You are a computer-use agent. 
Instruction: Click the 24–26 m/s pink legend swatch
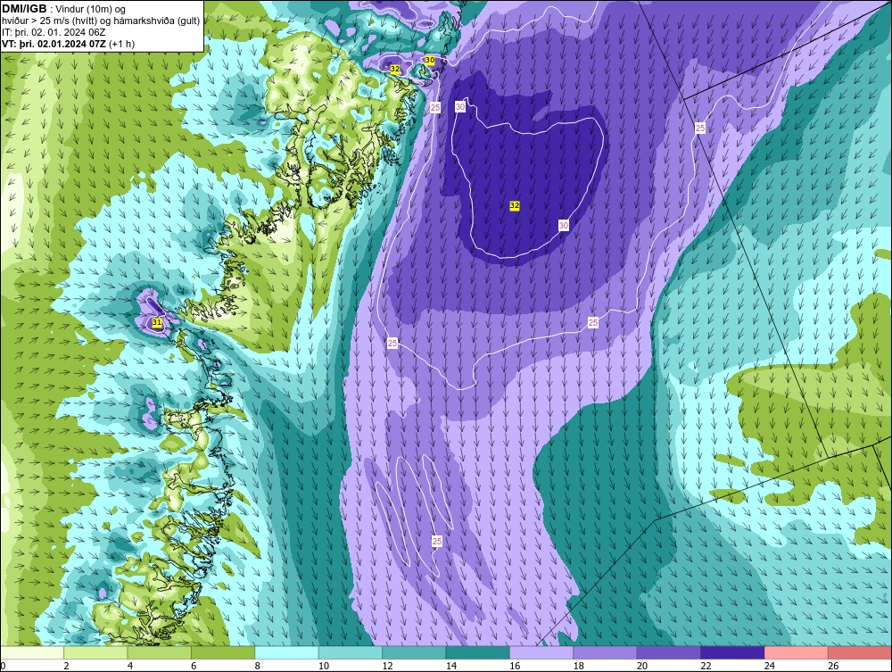[x=797, y=652]
